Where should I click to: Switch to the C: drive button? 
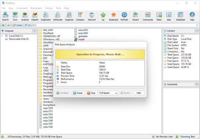tap(28, 25)
